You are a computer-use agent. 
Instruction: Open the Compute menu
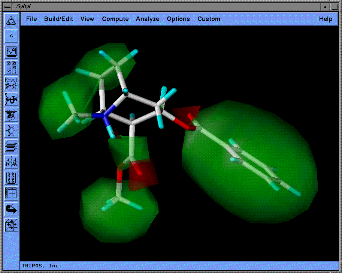pos(115,19)
